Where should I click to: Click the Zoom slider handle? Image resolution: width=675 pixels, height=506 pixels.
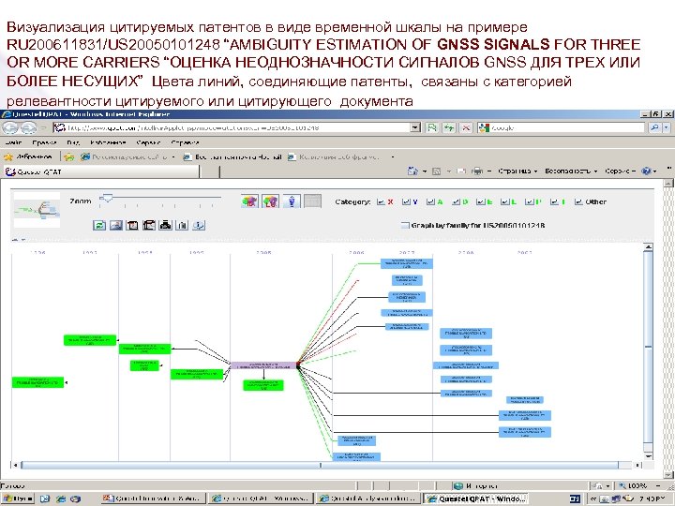click(x=106, y=199)
